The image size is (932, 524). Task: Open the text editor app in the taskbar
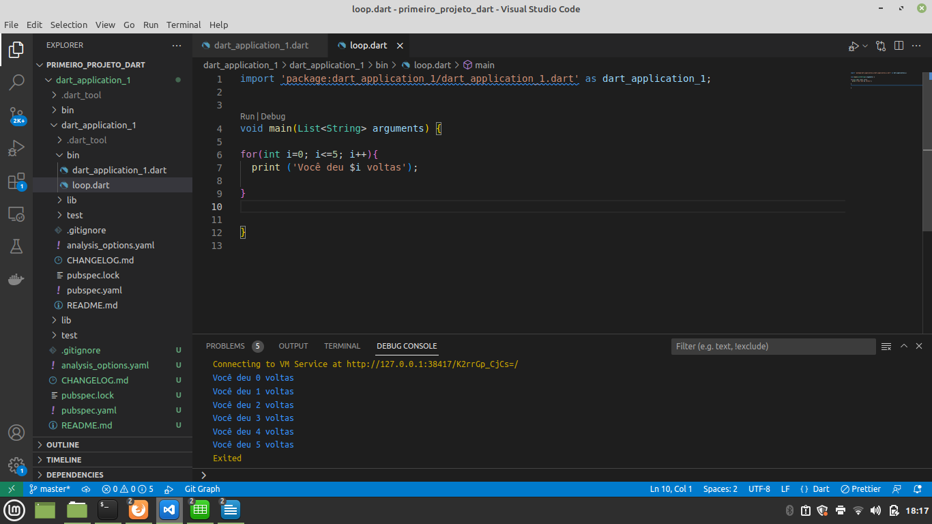coord(231,510)
